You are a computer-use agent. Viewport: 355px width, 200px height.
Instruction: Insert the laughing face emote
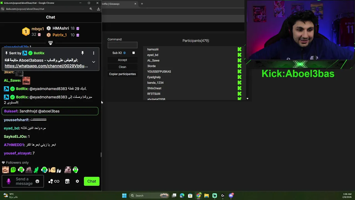tap(5, 170)
